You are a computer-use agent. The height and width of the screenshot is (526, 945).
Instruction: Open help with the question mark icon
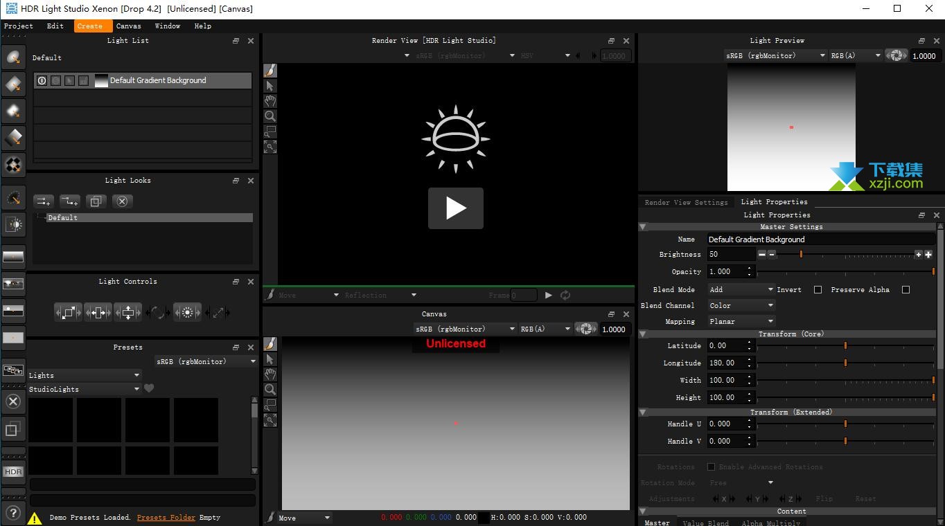pyautogui.click(x=13, y=514)
